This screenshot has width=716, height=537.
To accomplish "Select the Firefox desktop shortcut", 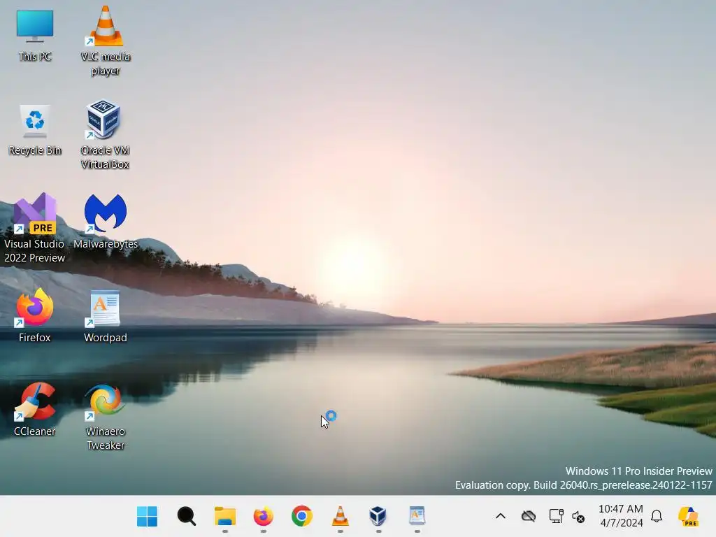I will pos(35,316).
